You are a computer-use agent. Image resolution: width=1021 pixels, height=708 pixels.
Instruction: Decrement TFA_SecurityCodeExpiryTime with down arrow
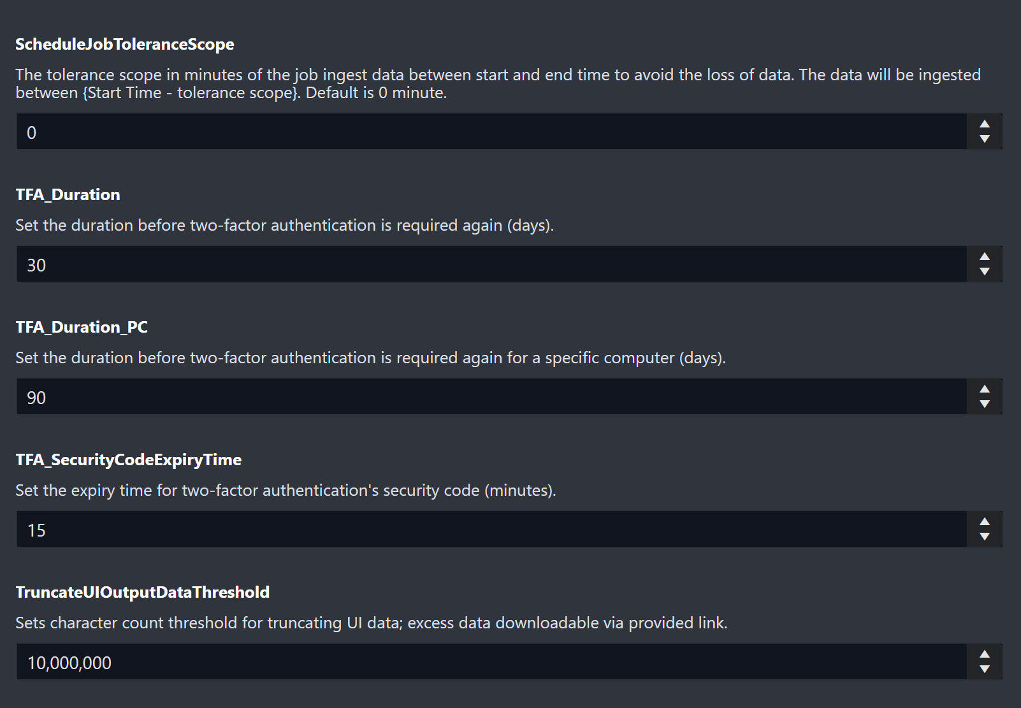pyautogui.click(x=985, y=537)
